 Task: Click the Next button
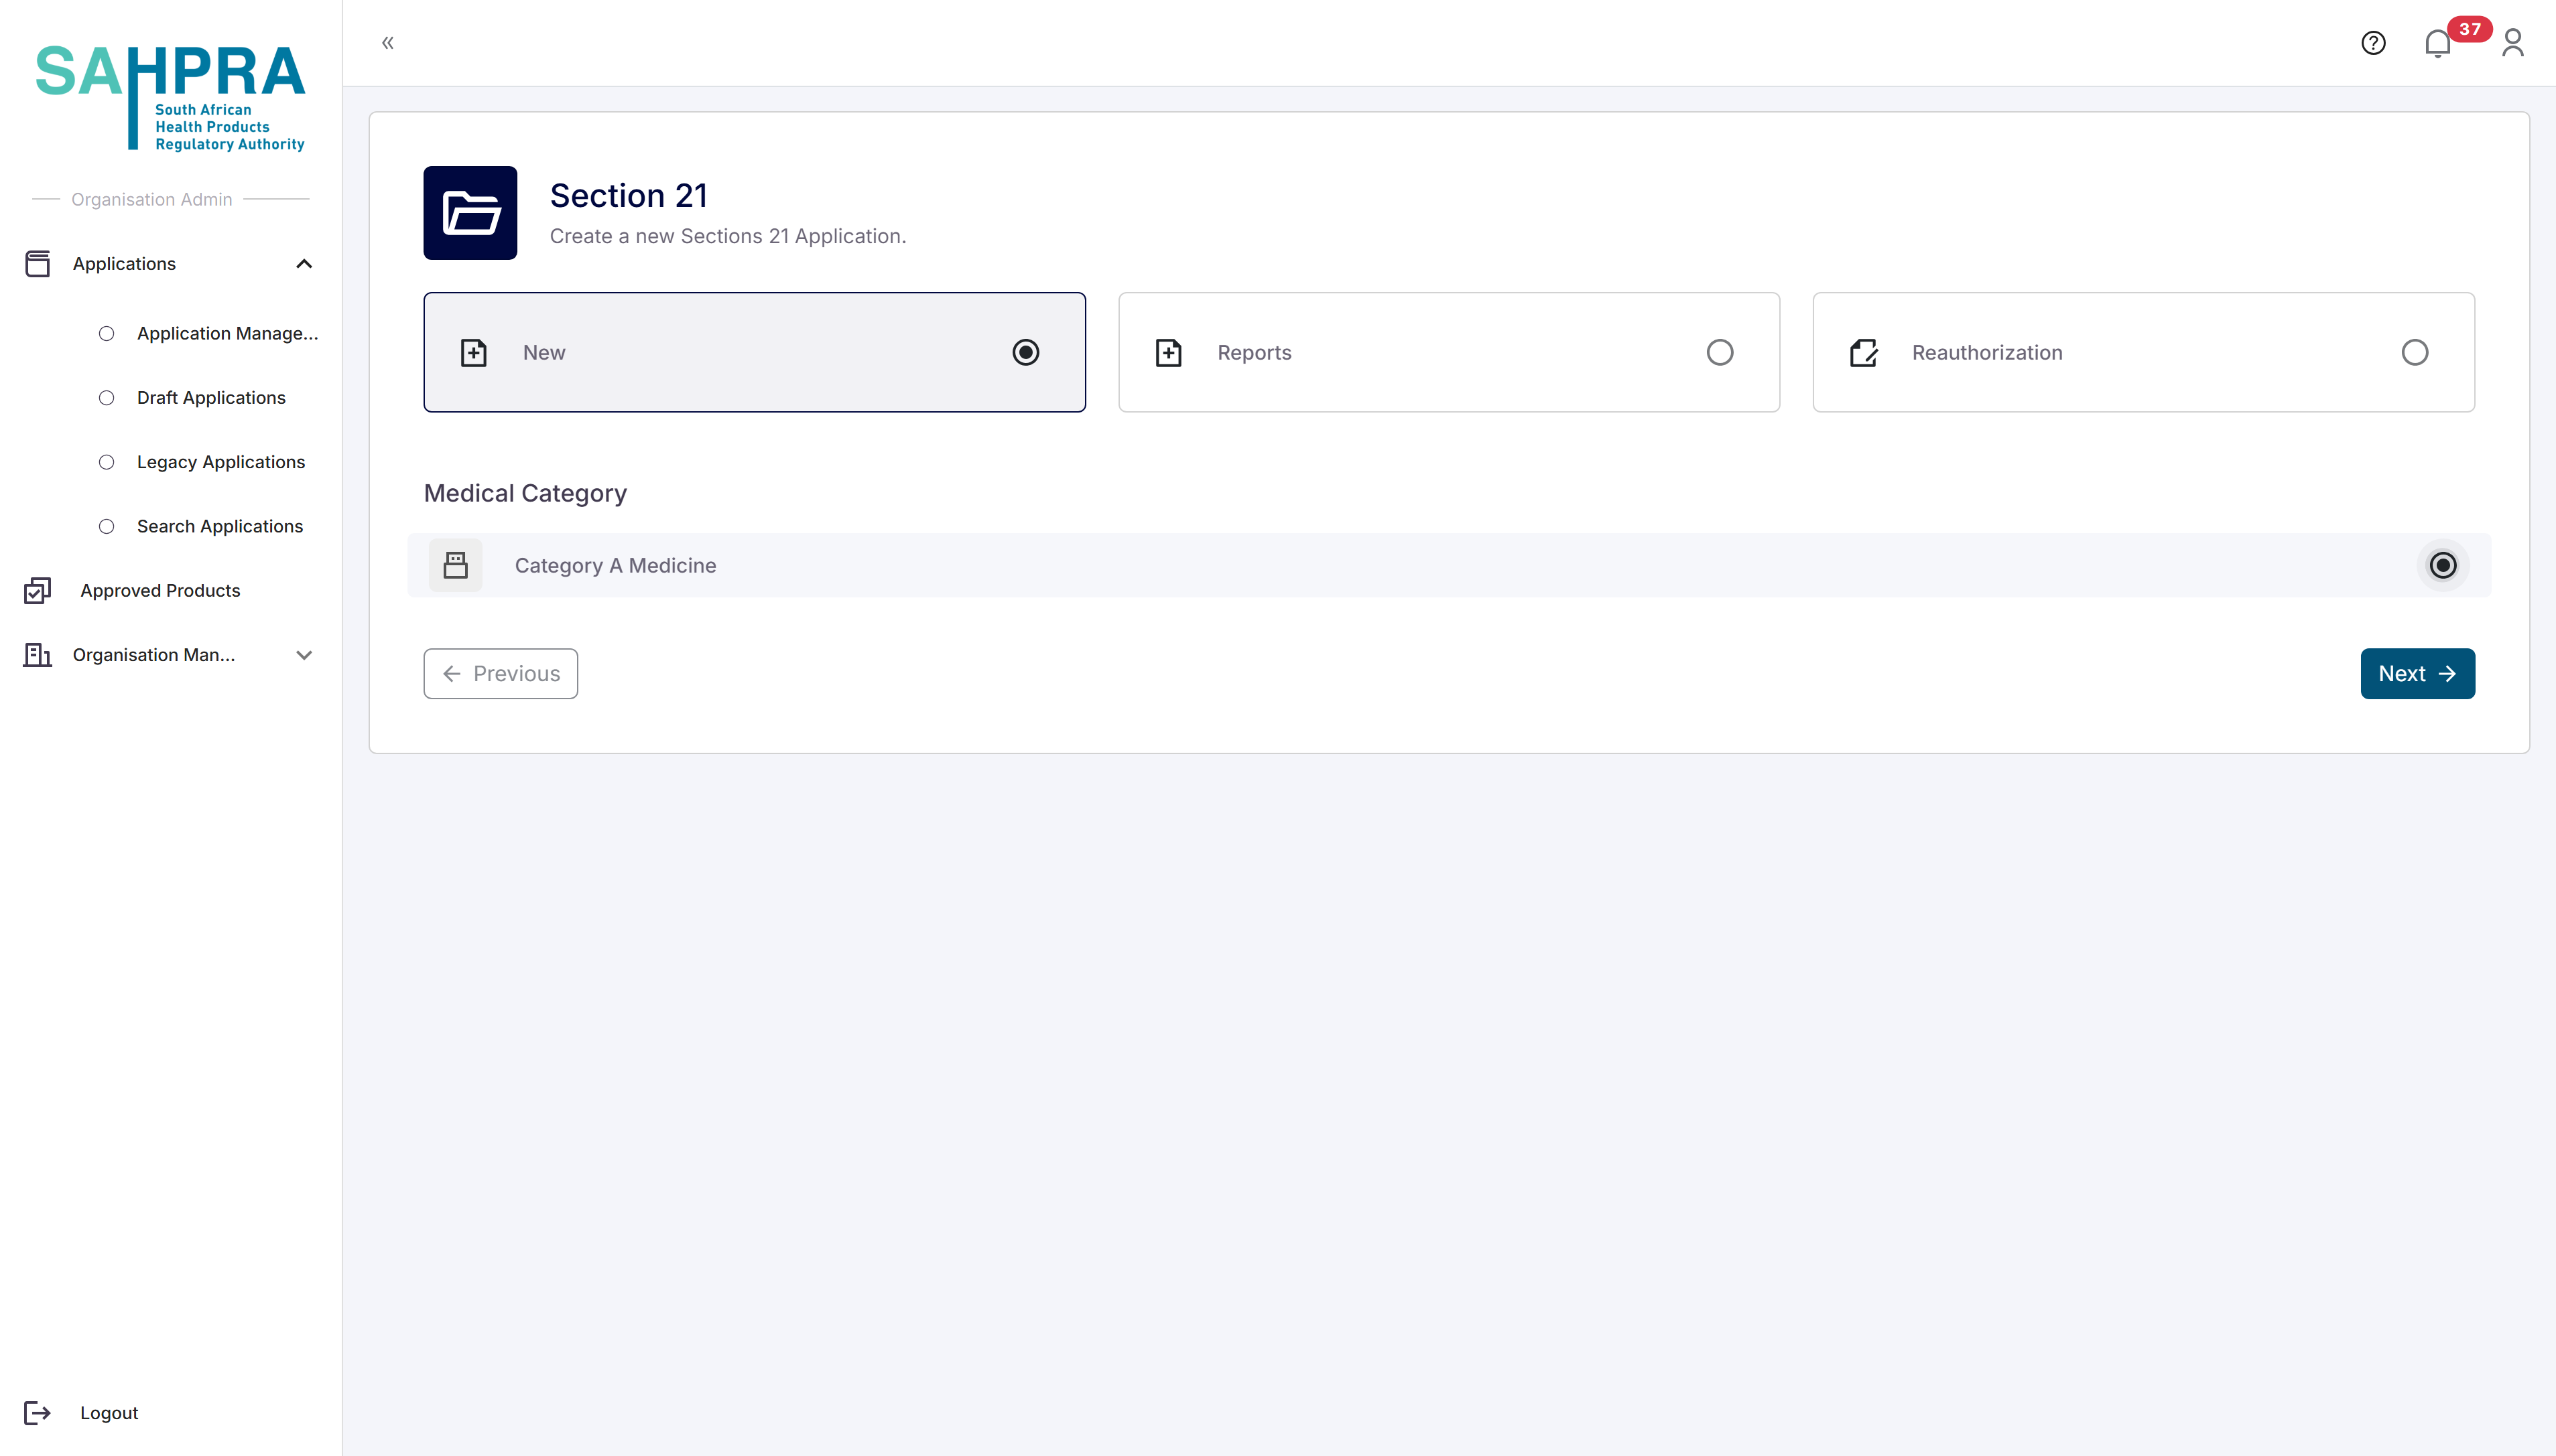click(2417, 674)
